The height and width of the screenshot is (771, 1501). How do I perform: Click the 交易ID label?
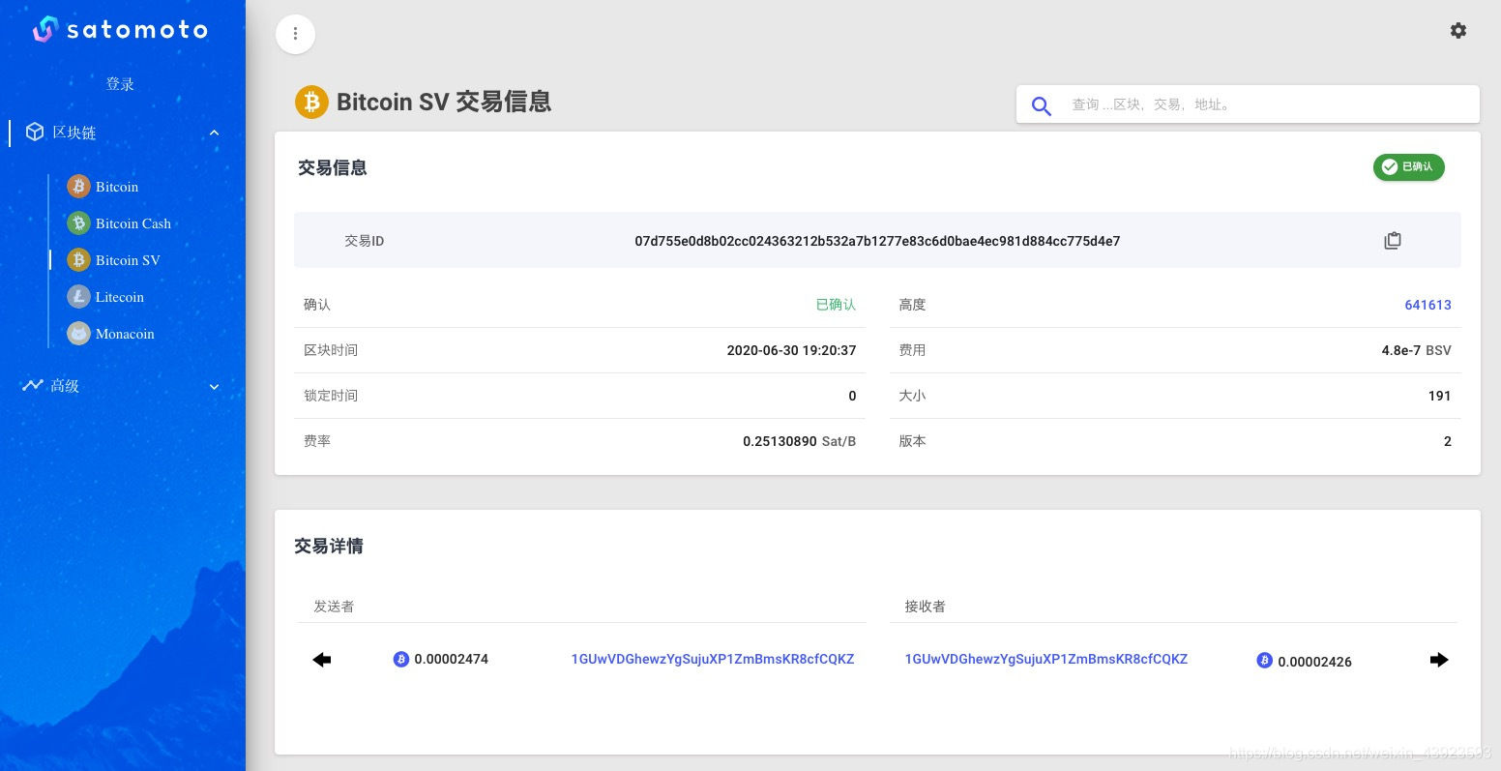pos(365,241)
